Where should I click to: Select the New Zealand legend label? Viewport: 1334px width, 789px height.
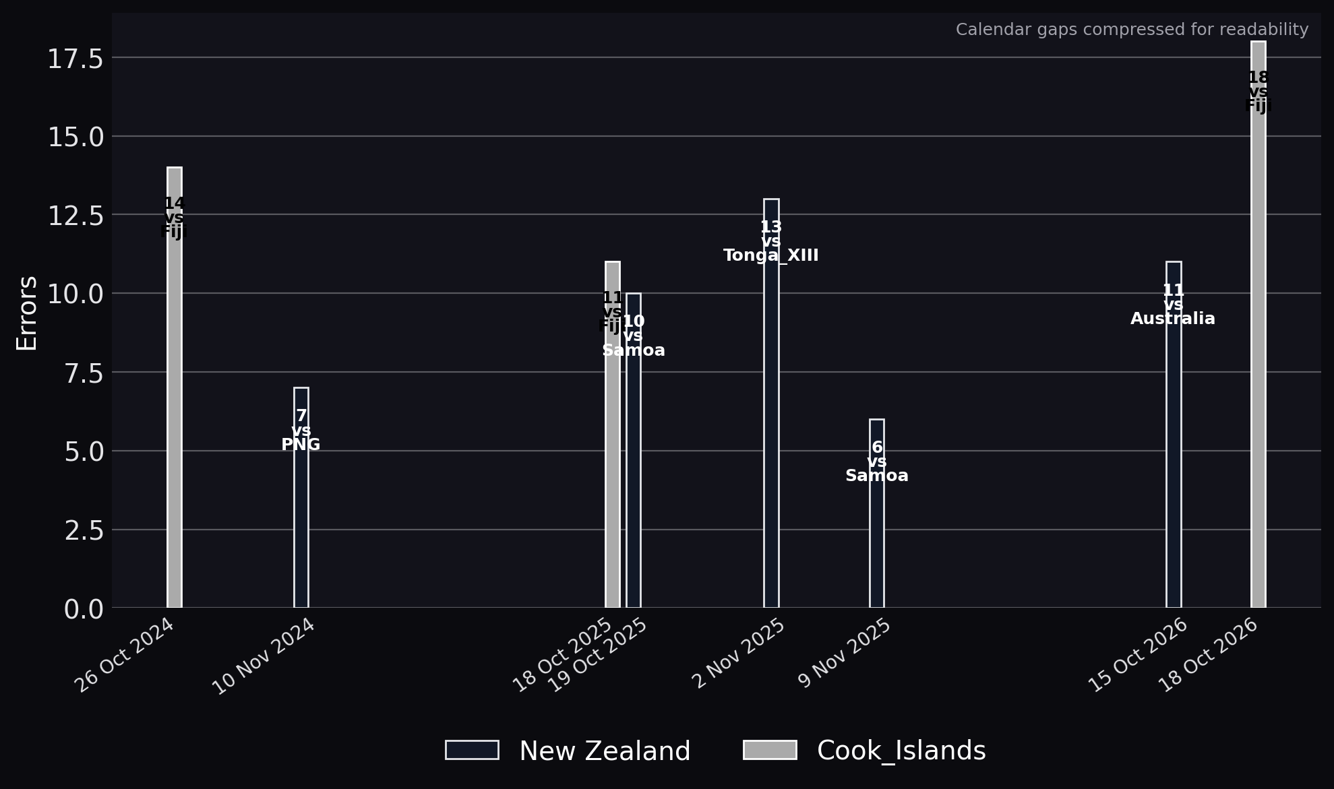(605, 751)
